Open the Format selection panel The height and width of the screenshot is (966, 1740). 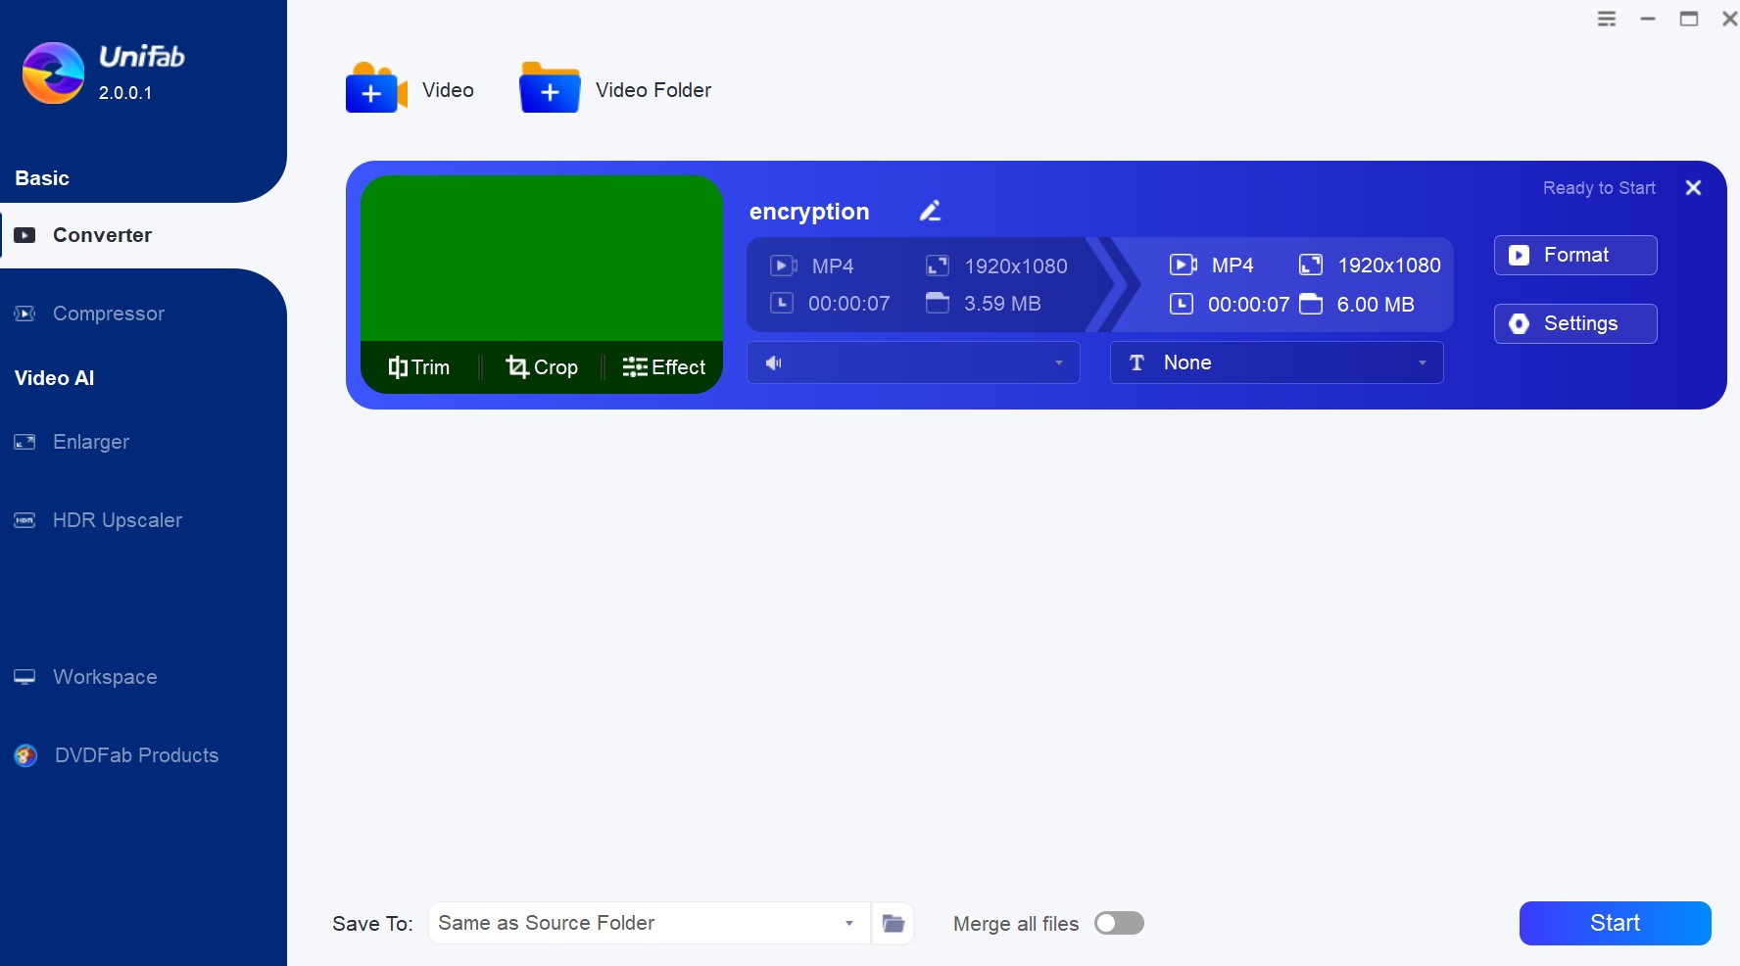[1574, 255]
